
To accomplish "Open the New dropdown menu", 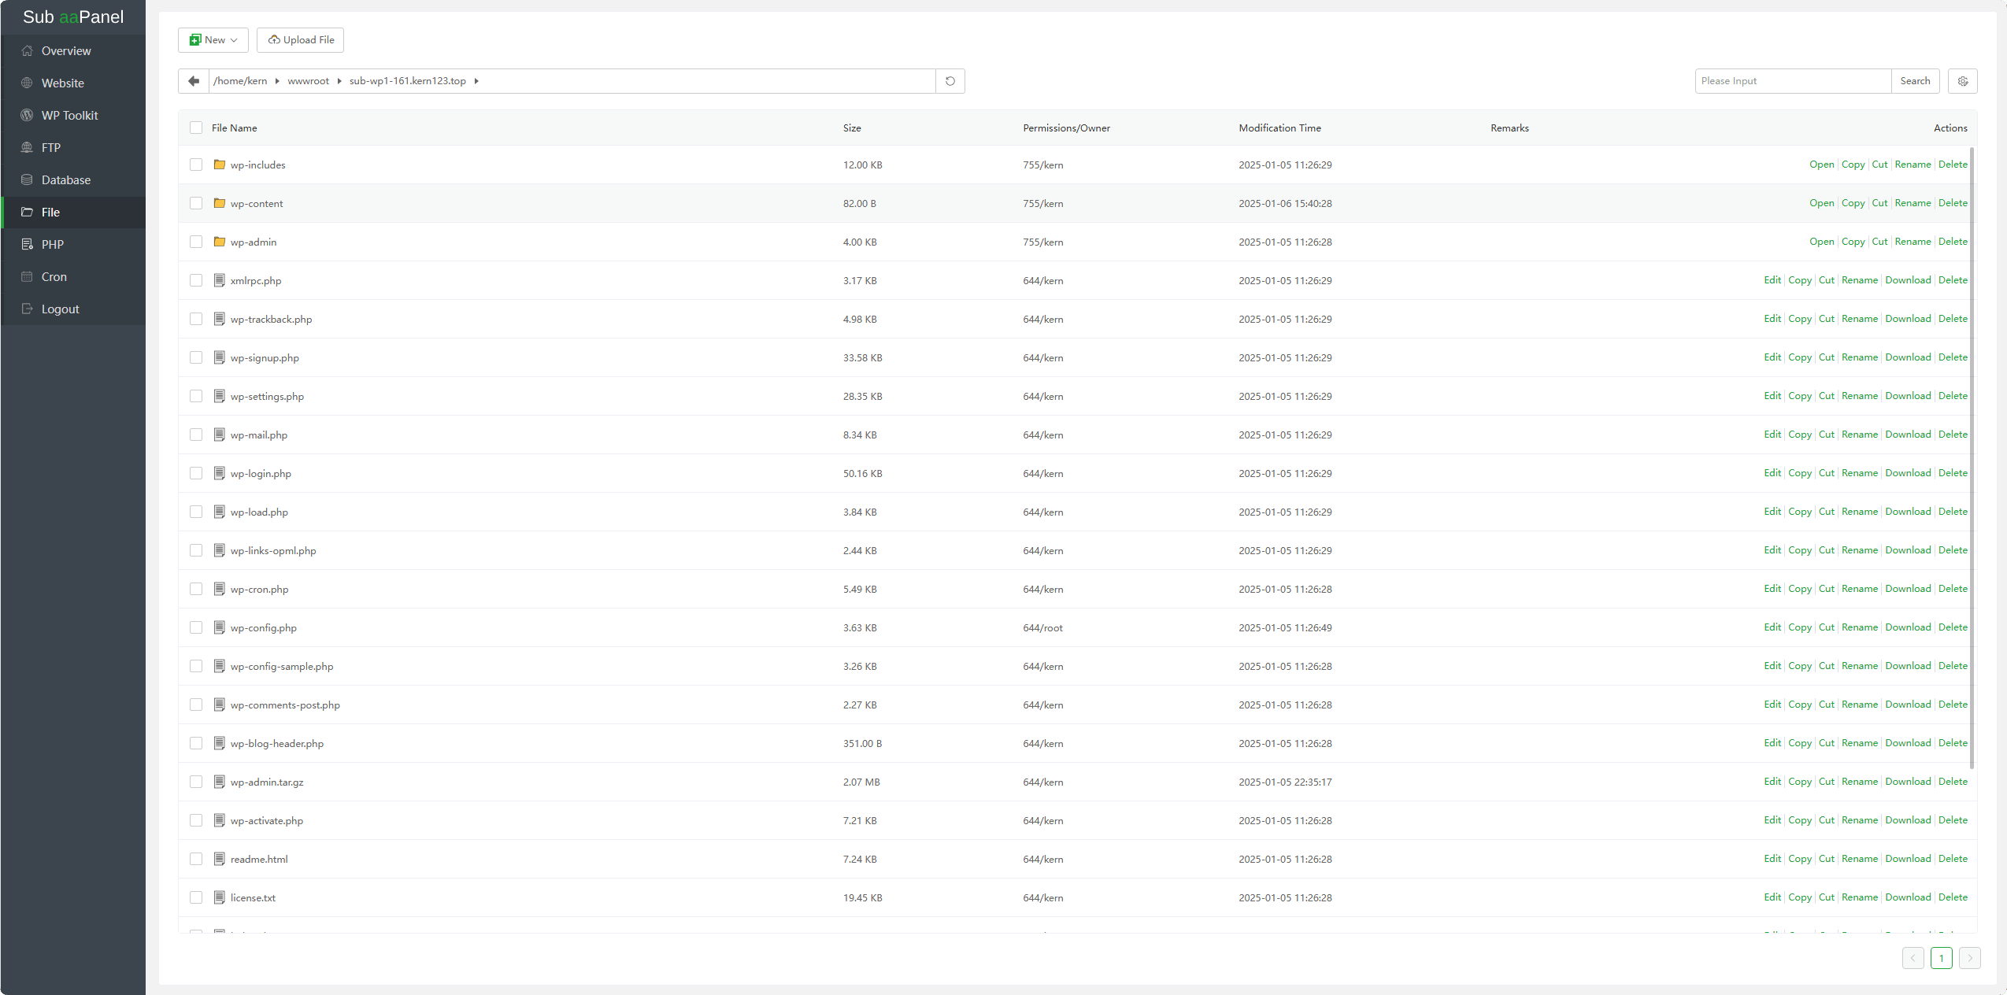I will (213, 40).
